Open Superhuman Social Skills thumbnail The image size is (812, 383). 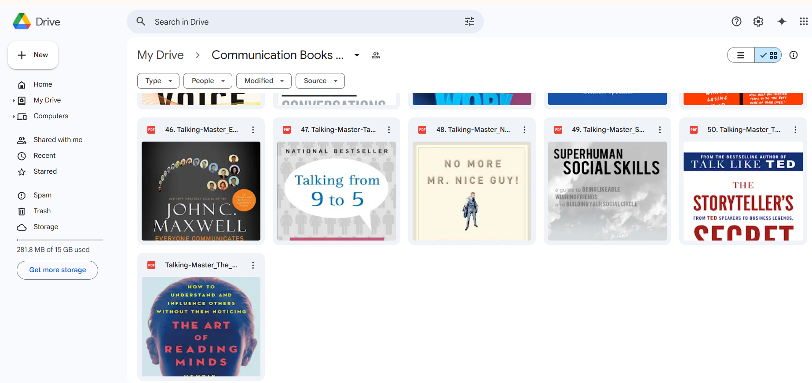(x=607, y=191)
